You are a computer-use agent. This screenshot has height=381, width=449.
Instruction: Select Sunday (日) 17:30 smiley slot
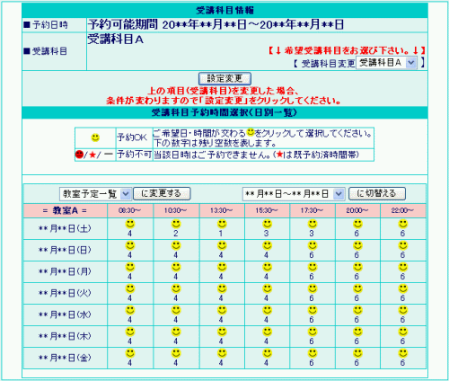[313, 245]
